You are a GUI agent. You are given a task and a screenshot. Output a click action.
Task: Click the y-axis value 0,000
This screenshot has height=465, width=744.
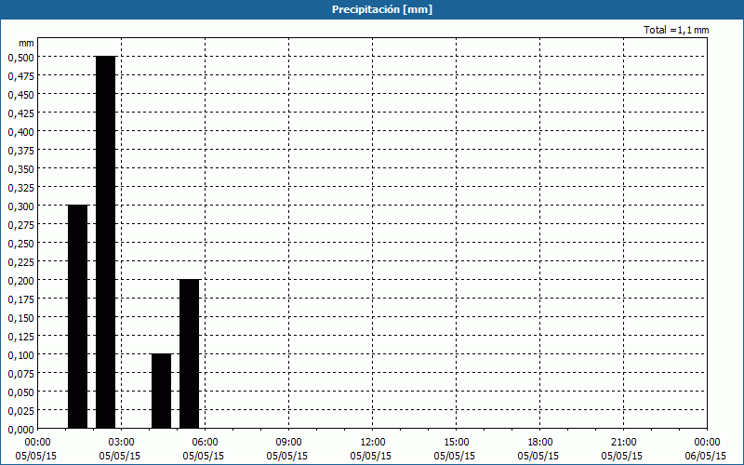point(21,430)
